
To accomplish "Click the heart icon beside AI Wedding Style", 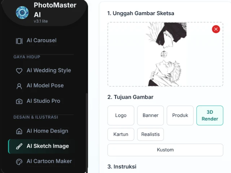I will coord(19,71).
